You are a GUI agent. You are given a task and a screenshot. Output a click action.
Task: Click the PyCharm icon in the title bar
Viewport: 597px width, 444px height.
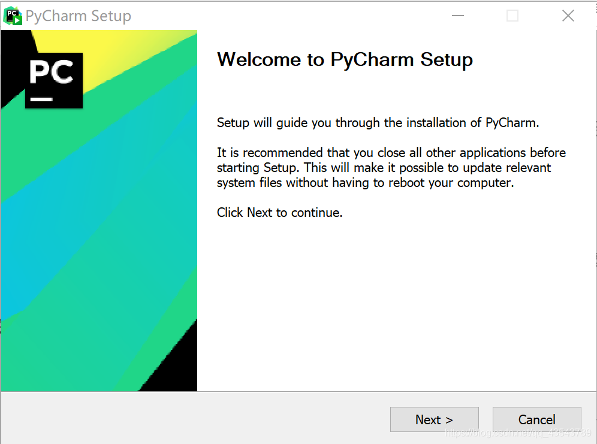click(x=13, y=16)
